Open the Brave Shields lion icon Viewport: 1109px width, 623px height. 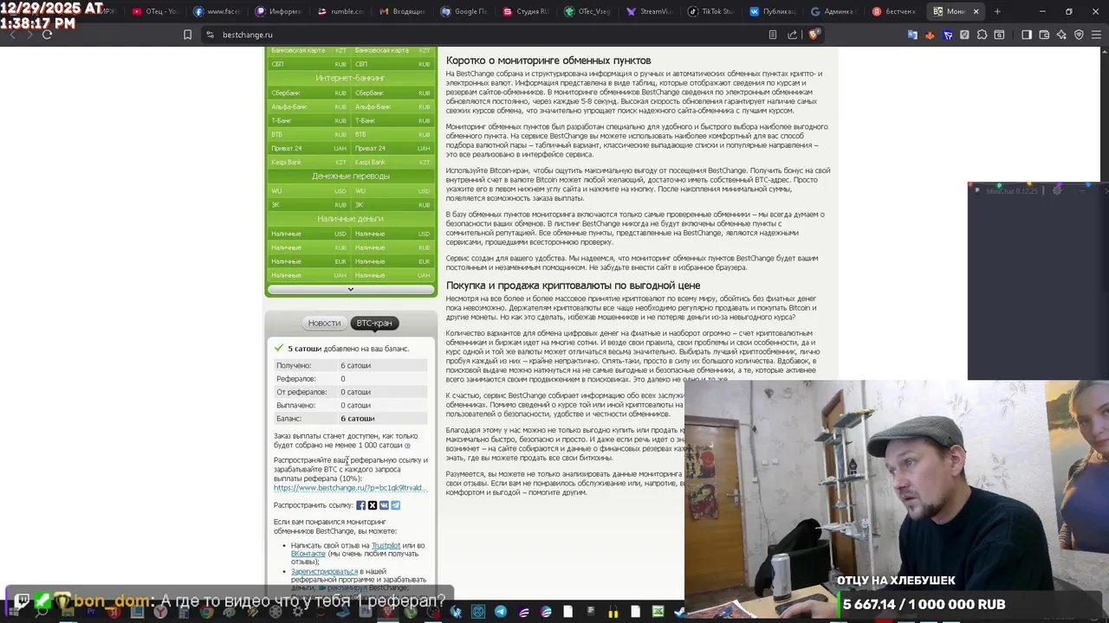[x=814, y=35]
